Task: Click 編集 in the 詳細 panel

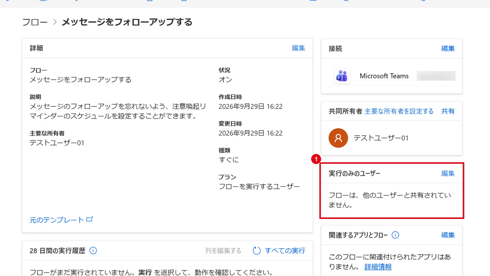Action: (298, 48)
